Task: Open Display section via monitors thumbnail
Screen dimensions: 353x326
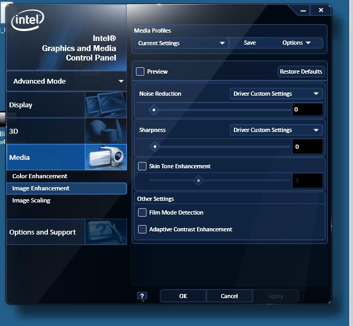Action: point(106,105)
